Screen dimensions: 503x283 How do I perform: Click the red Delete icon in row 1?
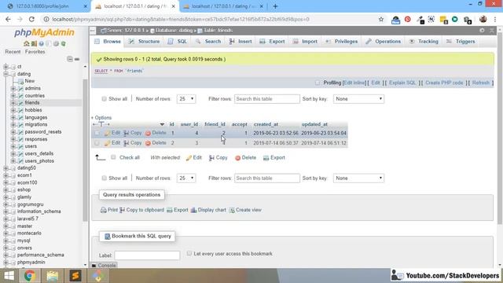[x=148, y=133]
